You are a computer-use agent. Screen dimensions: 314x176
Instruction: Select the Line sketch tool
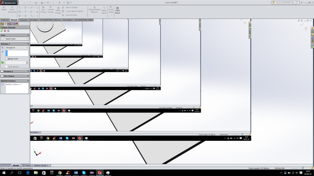click(x=19, y=7)
